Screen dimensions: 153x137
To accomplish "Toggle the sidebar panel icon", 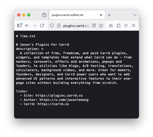I will 20,25.
